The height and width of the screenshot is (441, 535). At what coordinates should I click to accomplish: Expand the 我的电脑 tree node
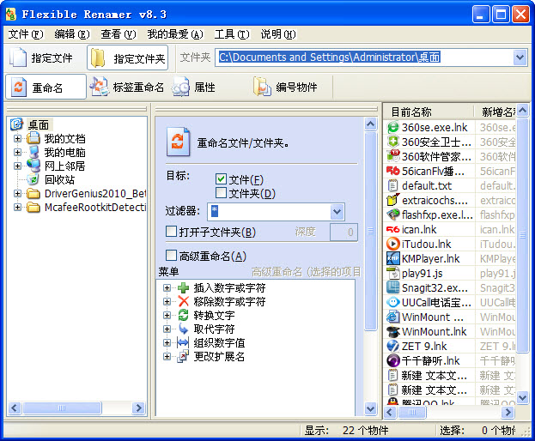pyautogui.click(x=17, y=152)
